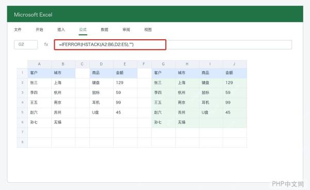Select cell A5 containing 赵六
Image resolution: width=310 pixels, height=190 pixels.
pyautogui.click(x=39, y=113)
